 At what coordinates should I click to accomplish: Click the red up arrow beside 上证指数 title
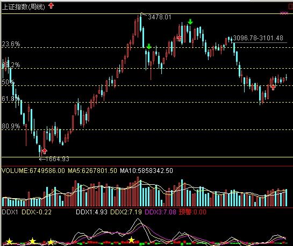(x=51, y=6)
